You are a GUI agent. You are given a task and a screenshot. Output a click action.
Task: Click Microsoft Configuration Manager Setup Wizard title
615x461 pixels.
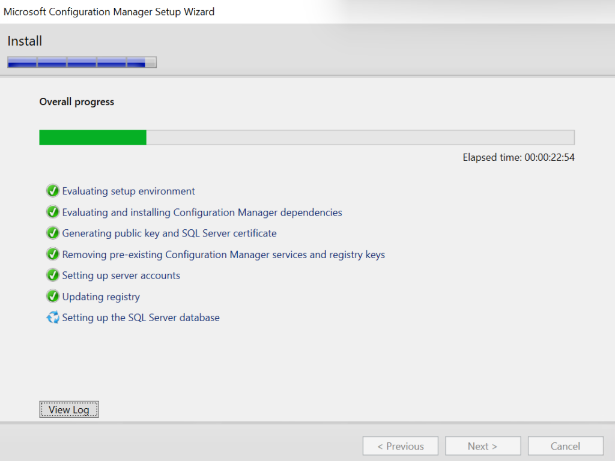coord(109,11)
